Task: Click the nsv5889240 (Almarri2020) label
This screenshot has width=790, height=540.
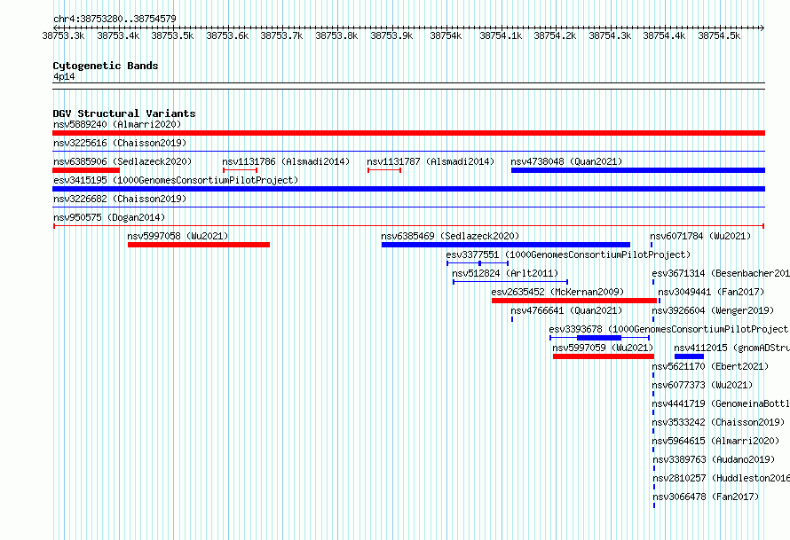Action: point(117,124)
